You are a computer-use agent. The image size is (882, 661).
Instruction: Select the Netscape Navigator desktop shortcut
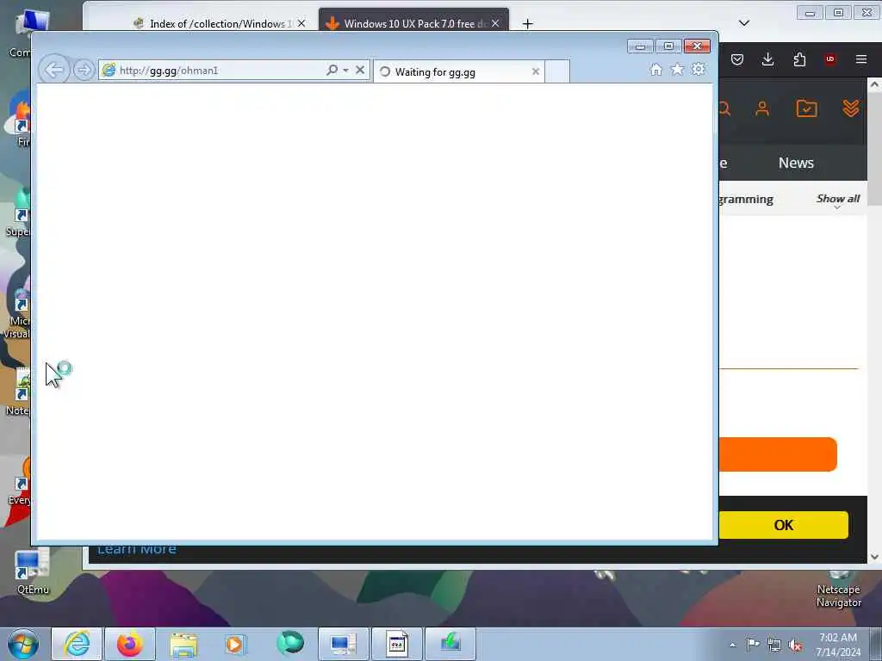click(x=838, y=589)
